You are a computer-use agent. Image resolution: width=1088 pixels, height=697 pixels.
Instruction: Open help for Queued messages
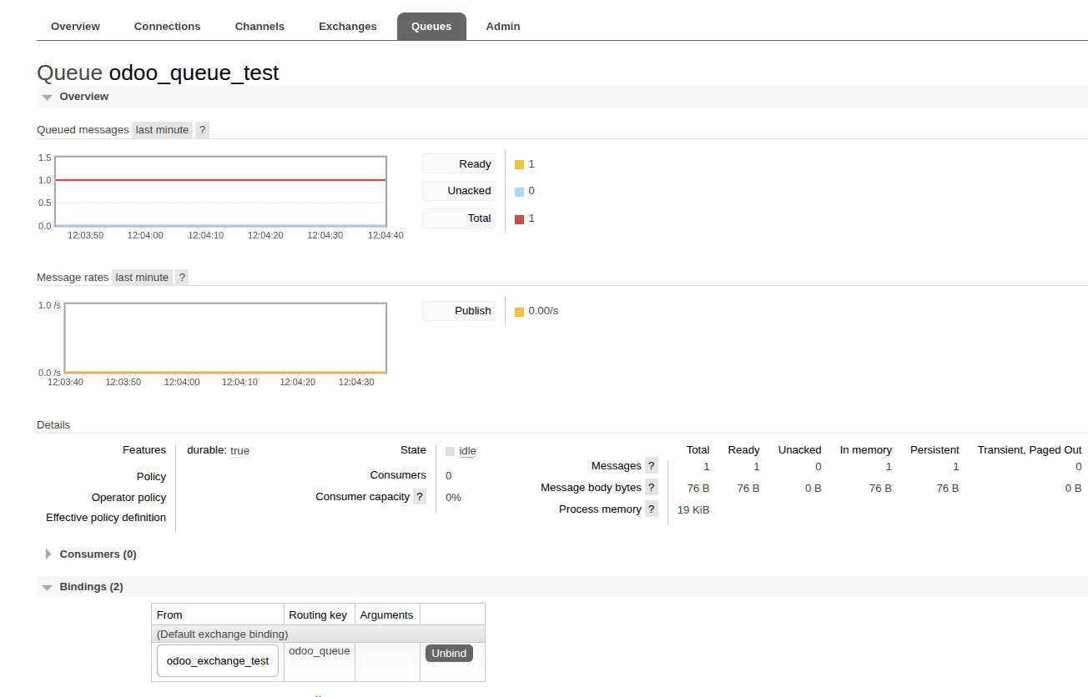pos(203,130)
